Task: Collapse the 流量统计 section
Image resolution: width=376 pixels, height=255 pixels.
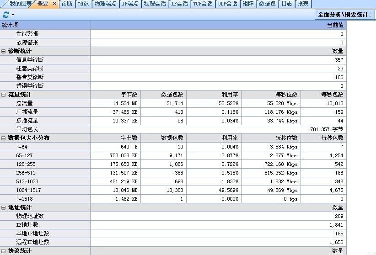Action: click(4, 95)
